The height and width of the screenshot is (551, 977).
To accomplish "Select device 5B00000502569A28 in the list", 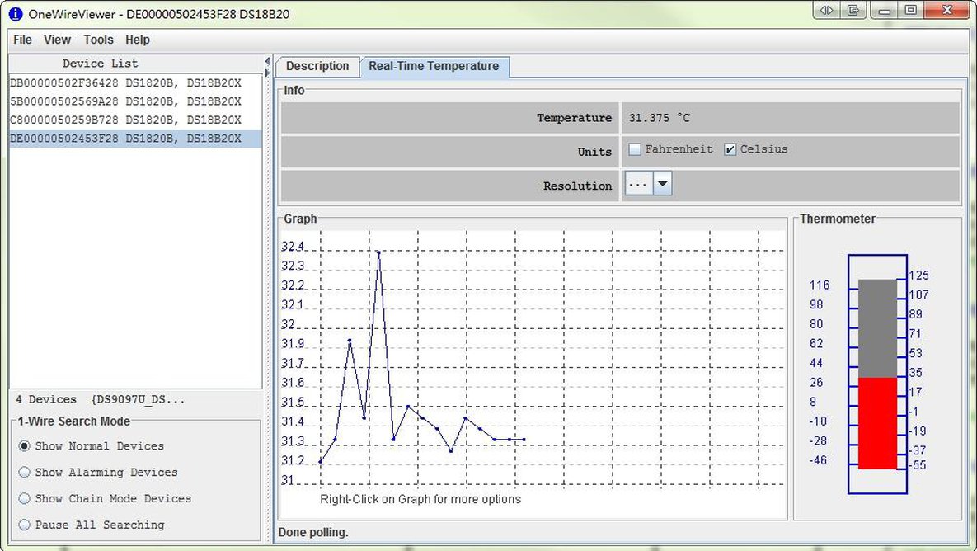I will (x=125, y=101).
